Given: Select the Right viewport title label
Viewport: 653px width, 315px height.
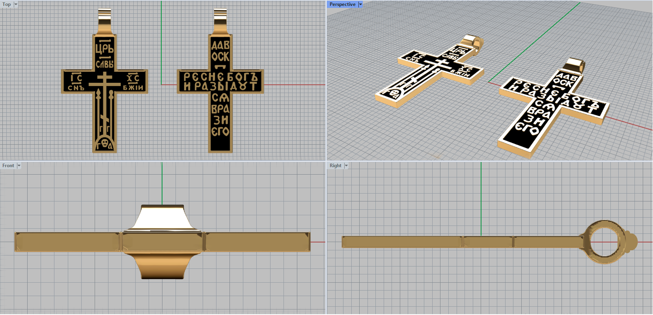Looking at the screenshot, I should [335, 166].
